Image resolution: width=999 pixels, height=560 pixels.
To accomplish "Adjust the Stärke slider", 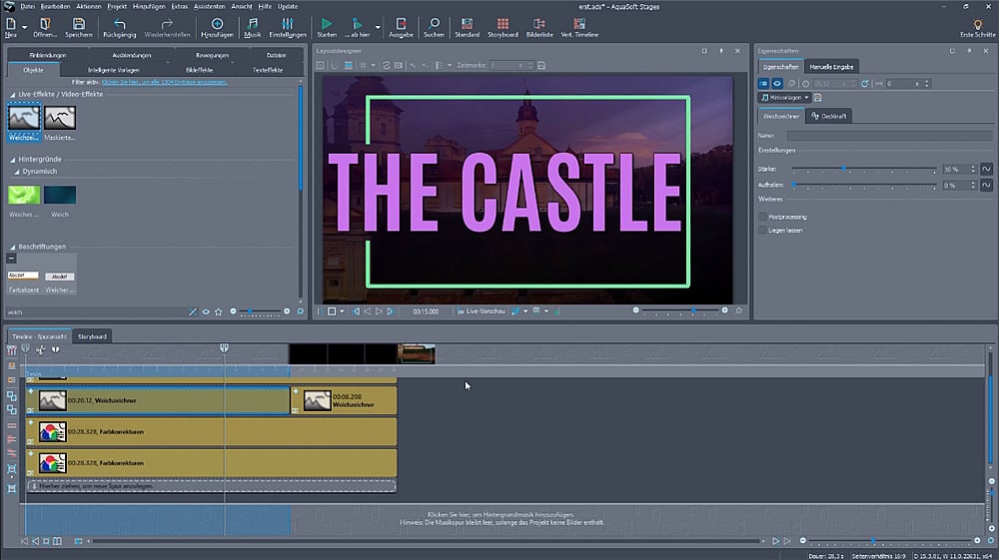I will coord(843,169).
